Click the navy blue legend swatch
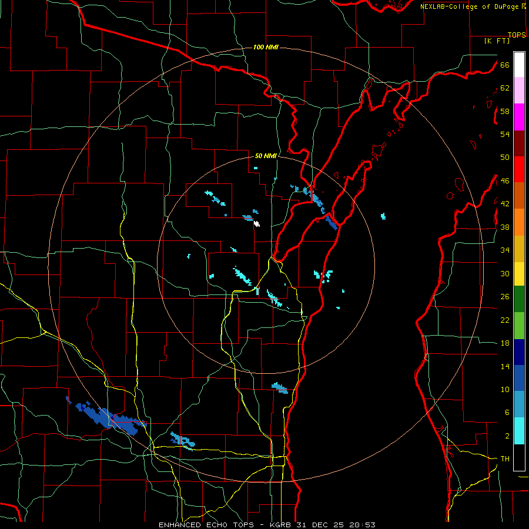 pyautogui.click(x=519, y=352)
